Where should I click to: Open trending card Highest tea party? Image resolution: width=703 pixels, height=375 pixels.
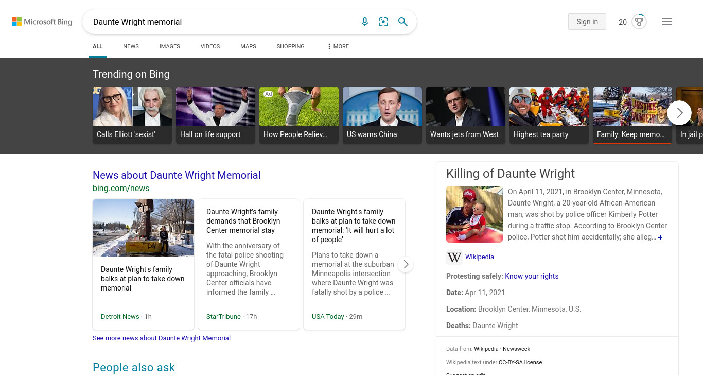549,115
